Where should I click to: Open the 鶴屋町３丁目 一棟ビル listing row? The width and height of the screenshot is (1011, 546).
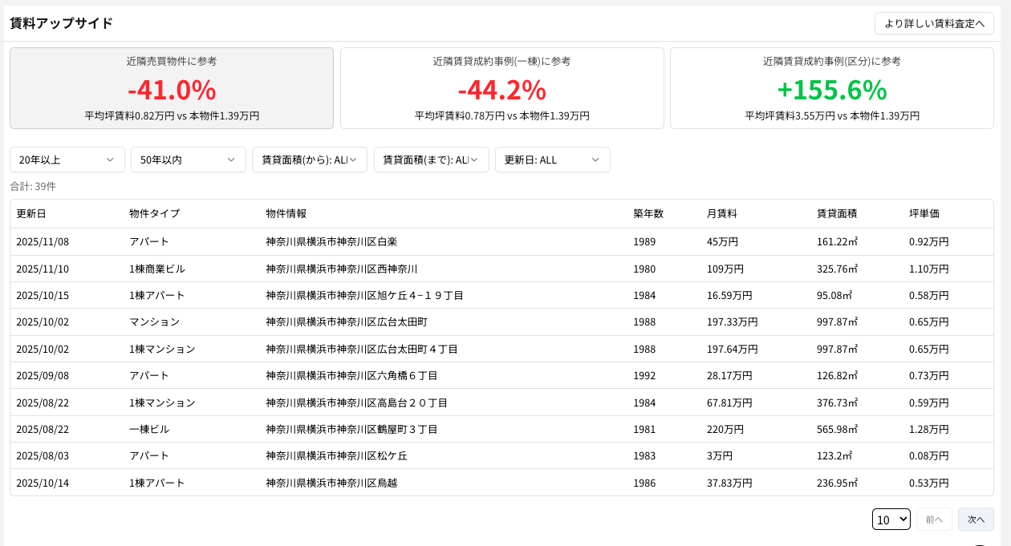[x=350, y=429]
